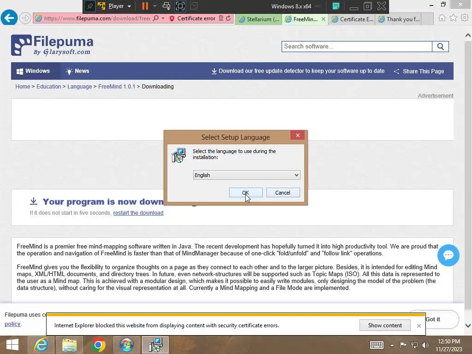Click the VMware collapse arrows next to Windows 8.x x64

coord(318,6)
